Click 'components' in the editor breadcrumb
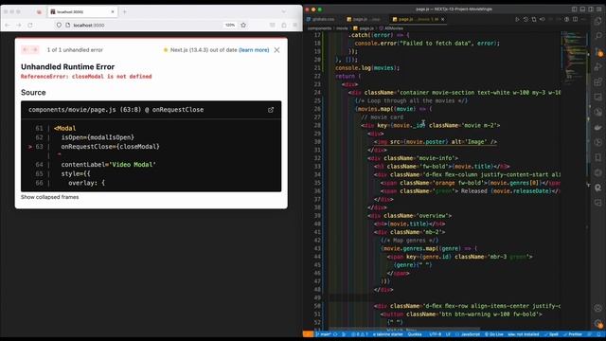606x341 pixels. tap(319, 28)
